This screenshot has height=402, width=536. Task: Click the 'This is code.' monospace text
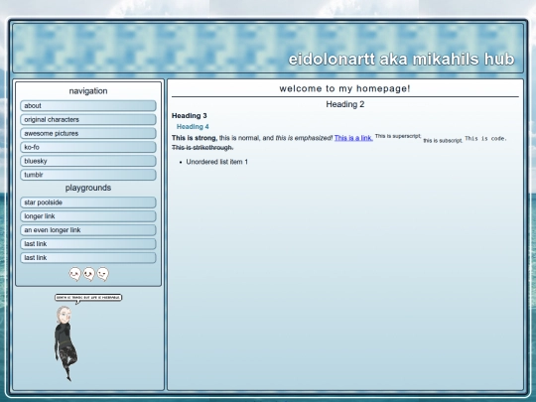(x=485, y=138)
